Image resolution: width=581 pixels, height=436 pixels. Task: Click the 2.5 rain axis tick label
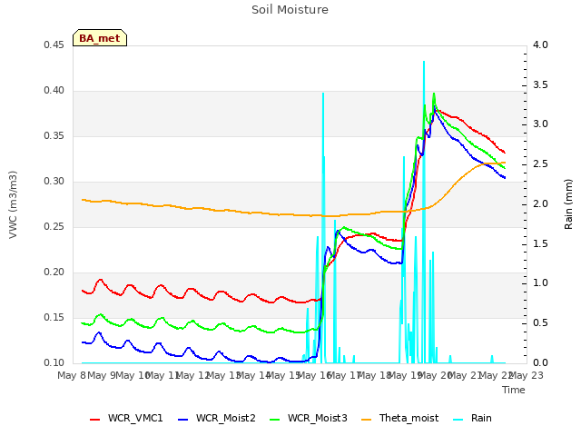[540, 163]
